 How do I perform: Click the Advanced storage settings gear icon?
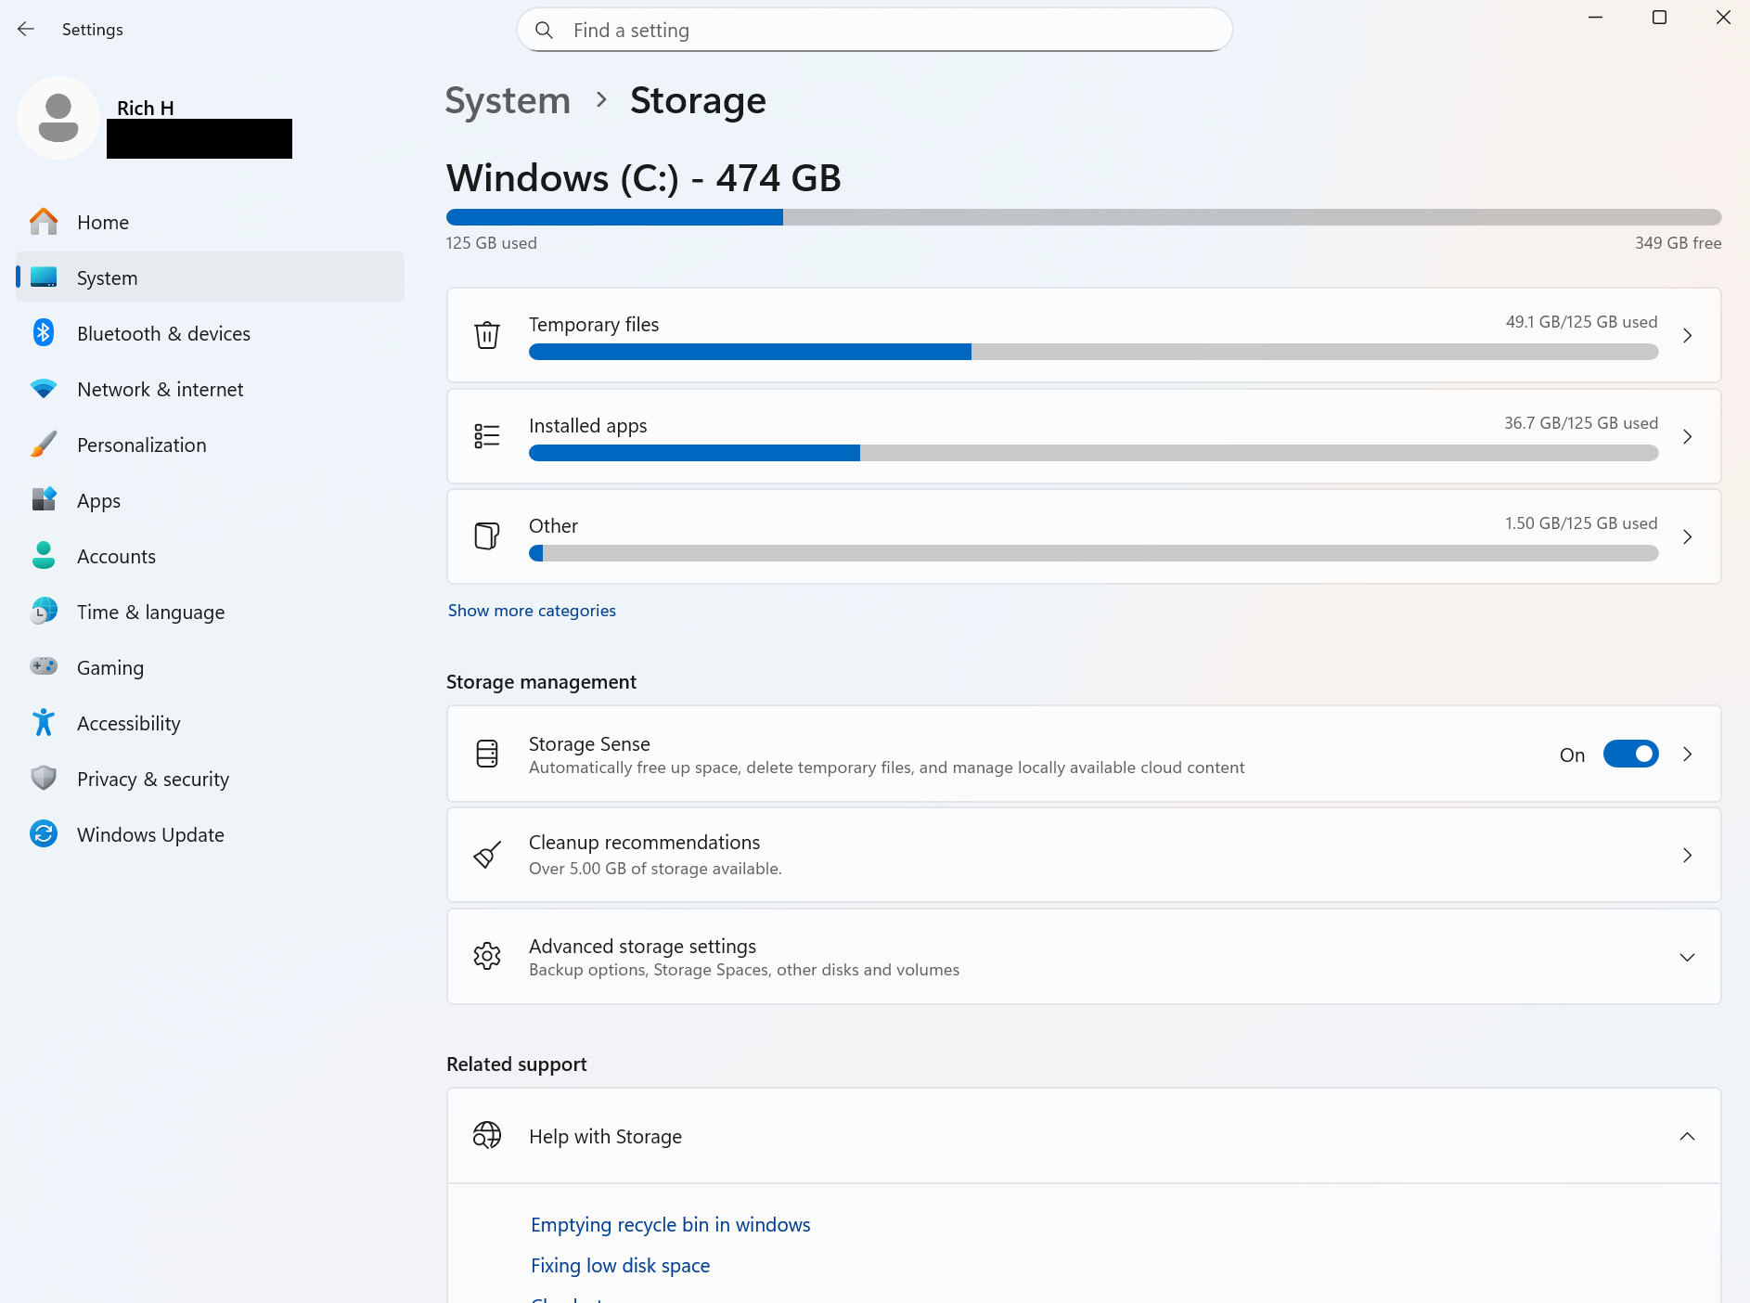pyautogui.click(x=487, y=956)
